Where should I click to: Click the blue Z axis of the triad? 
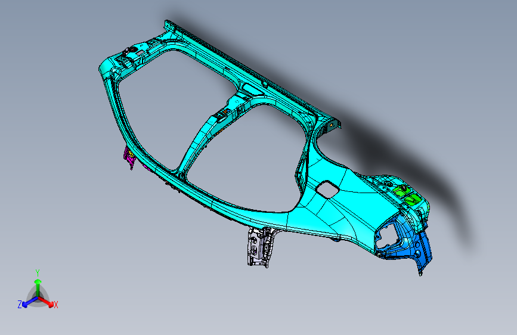[29, 302]
